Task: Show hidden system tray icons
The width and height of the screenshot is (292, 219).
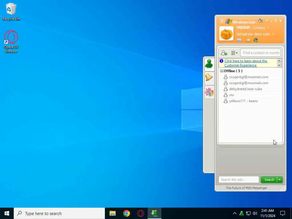Action: click(x=235, y=213)
